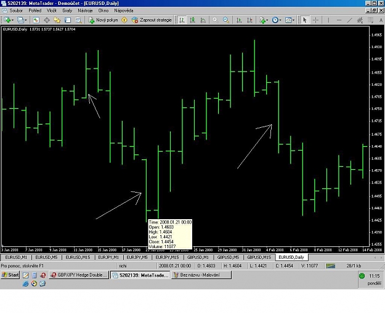Click the '28/1 kb' traffic status text
Screen dimensions: 385x313
click(x=354, y=265)
